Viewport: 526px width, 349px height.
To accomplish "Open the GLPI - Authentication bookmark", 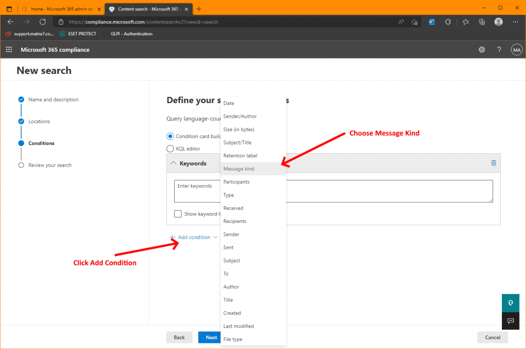I will [x=128, y=34].
